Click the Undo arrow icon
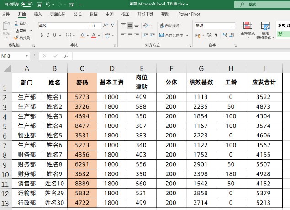Image resolution: width=290 pixels, height=210 pixels. [48, 5]
